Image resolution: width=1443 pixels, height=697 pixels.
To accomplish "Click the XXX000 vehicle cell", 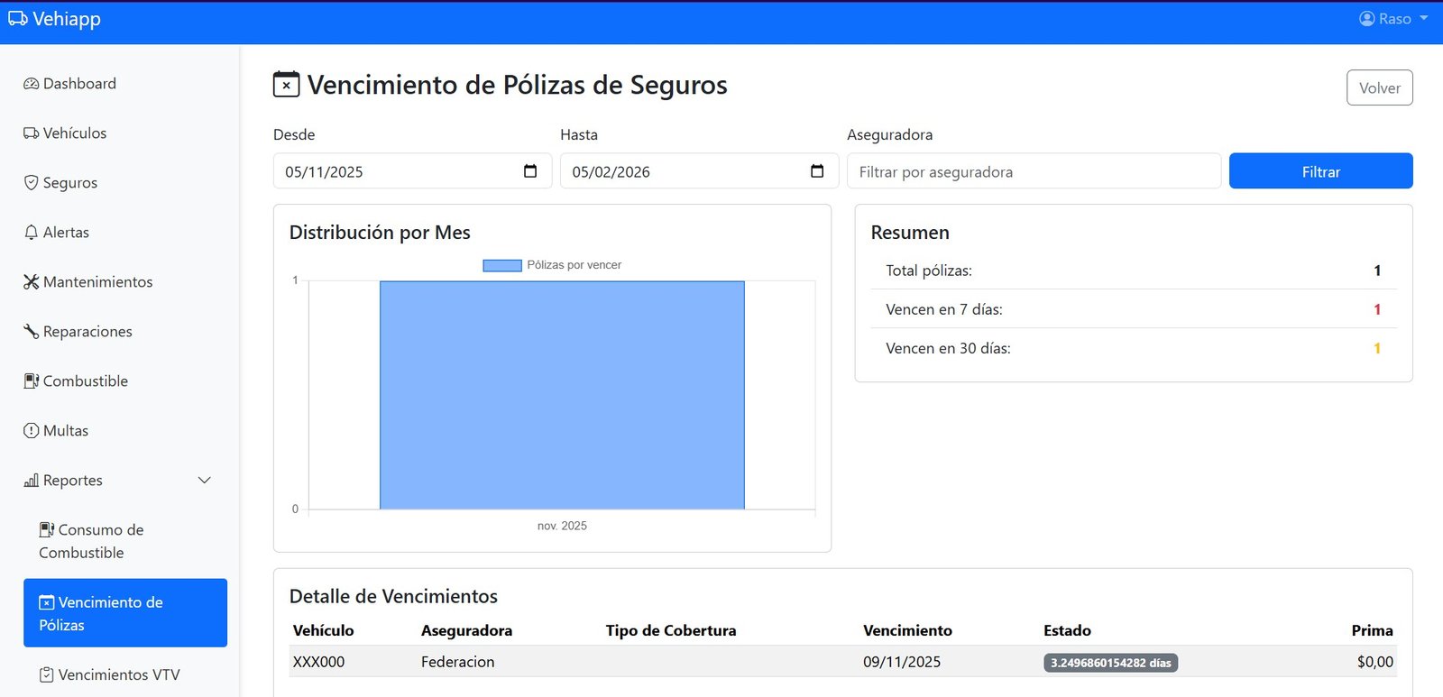I will tap(319, 662).
